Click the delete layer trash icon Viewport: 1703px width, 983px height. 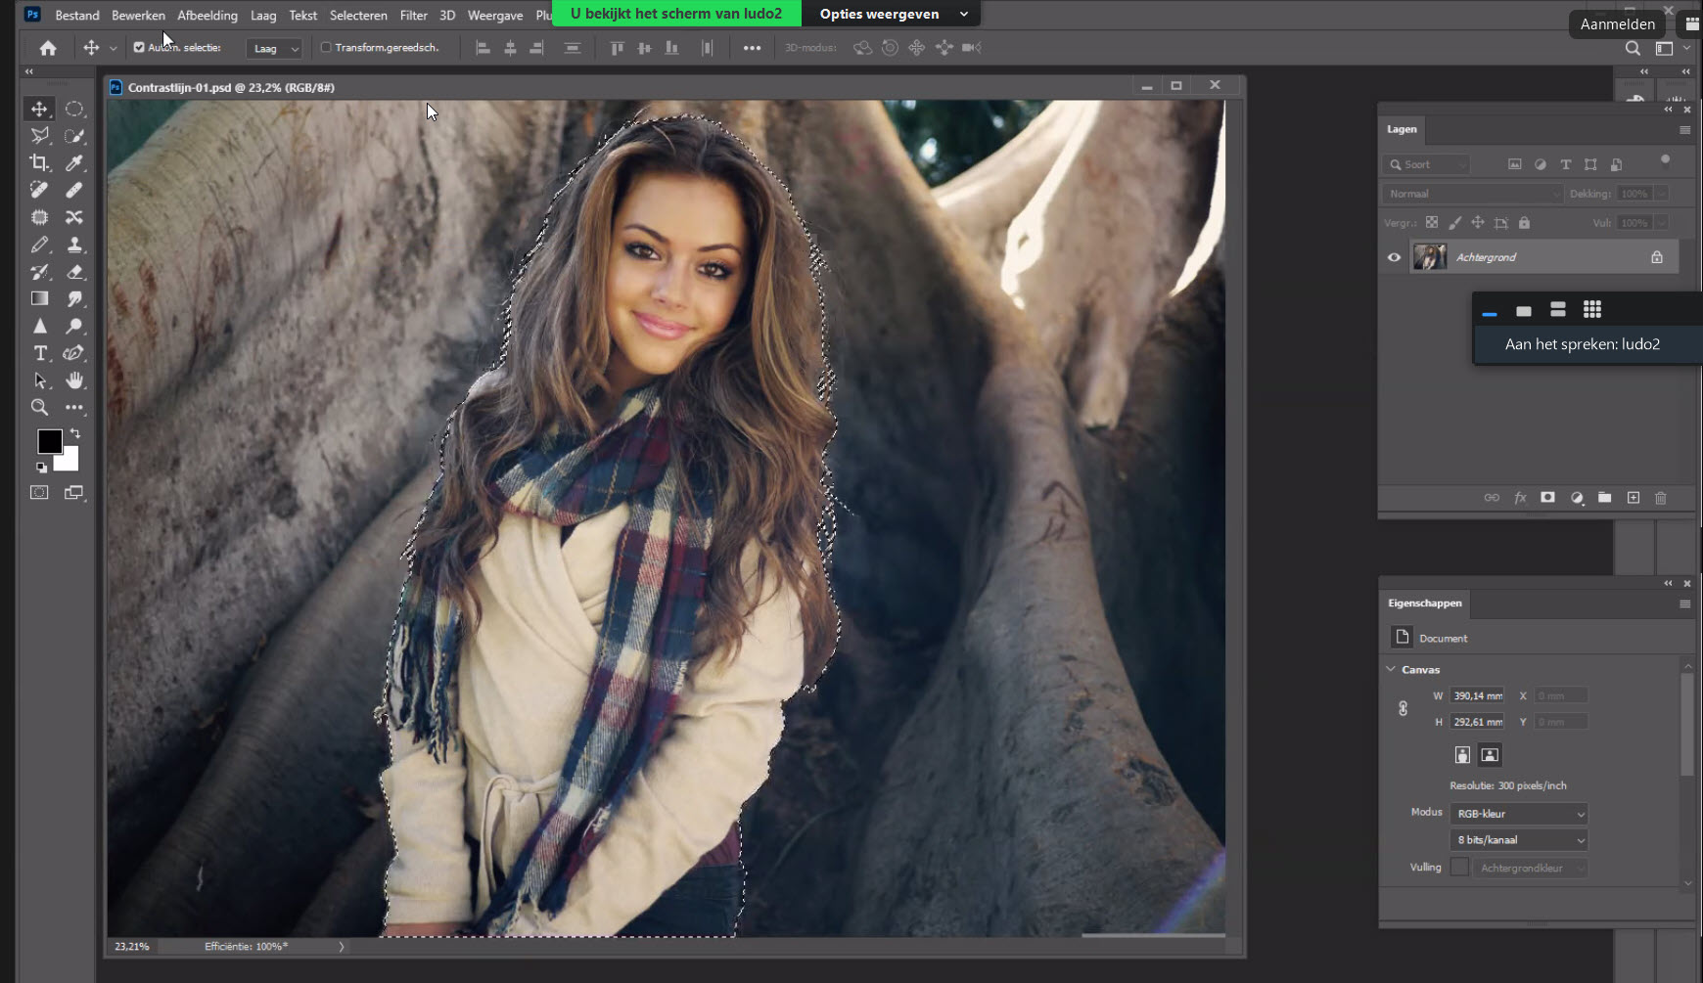click(x=1661, y=498)
